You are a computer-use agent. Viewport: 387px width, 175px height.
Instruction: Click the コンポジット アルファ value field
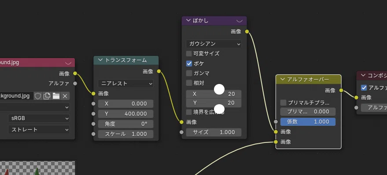click(x=374, y=108)
